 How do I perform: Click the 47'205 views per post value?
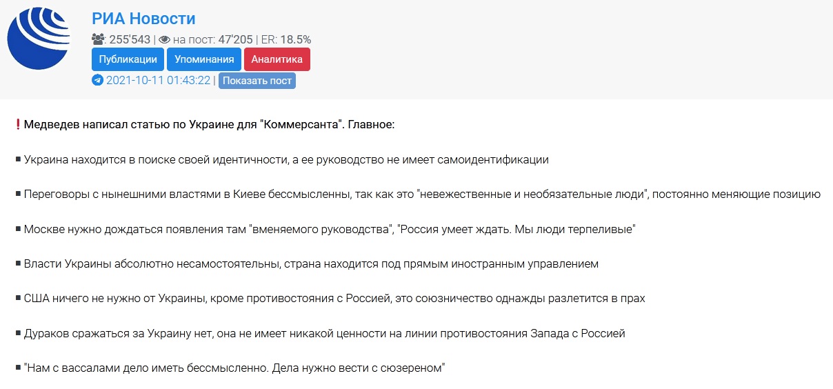235,39
